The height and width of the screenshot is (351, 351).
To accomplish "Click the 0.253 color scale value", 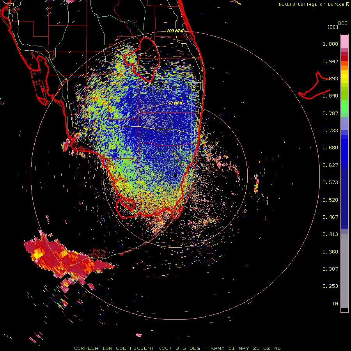I will click(x=330, y=286).
